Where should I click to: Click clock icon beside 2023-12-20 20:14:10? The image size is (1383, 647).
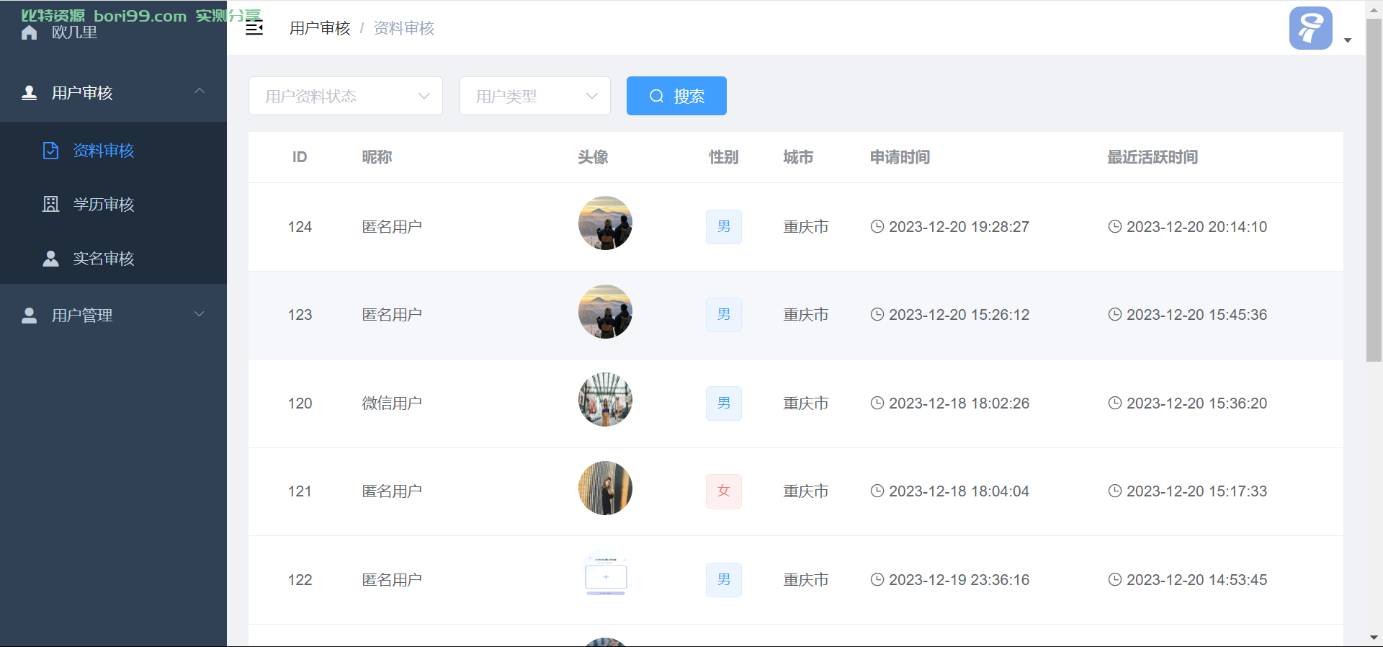pos(1115,226)
